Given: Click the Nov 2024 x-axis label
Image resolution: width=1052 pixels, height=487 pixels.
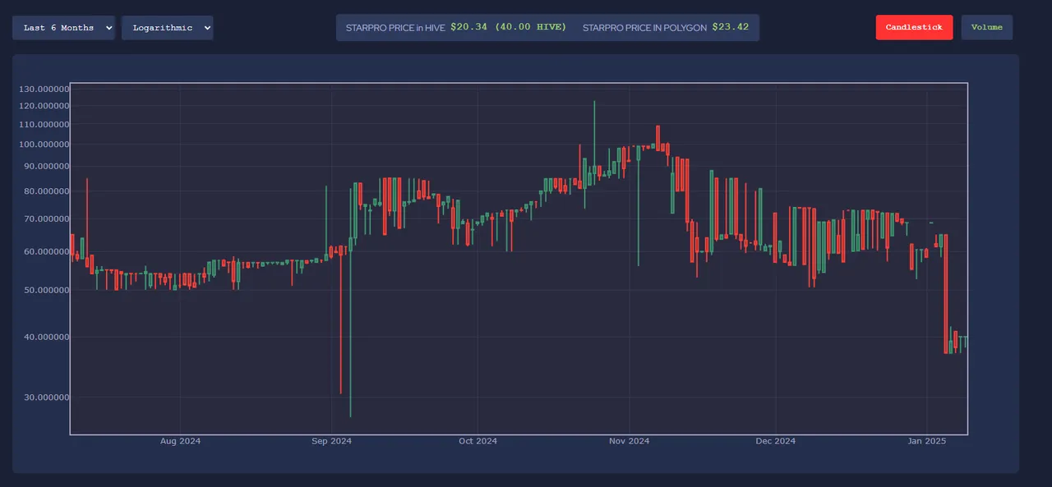Looking at the screenshot, I should click(x=629, y=441).
